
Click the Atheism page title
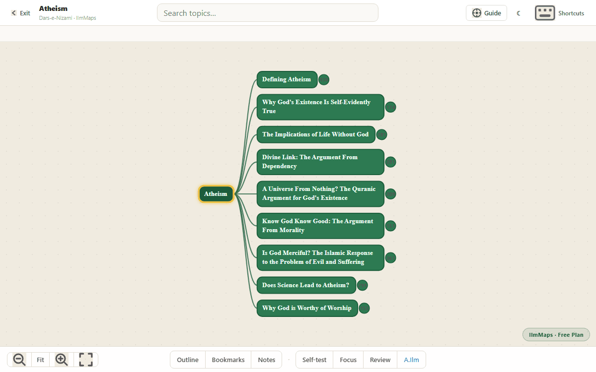point(53,8)
